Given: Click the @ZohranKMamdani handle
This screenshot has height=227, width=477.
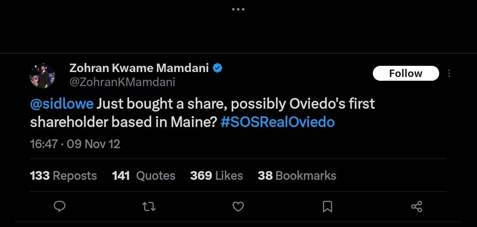Looking at the screenshot, I should (122, 82).
